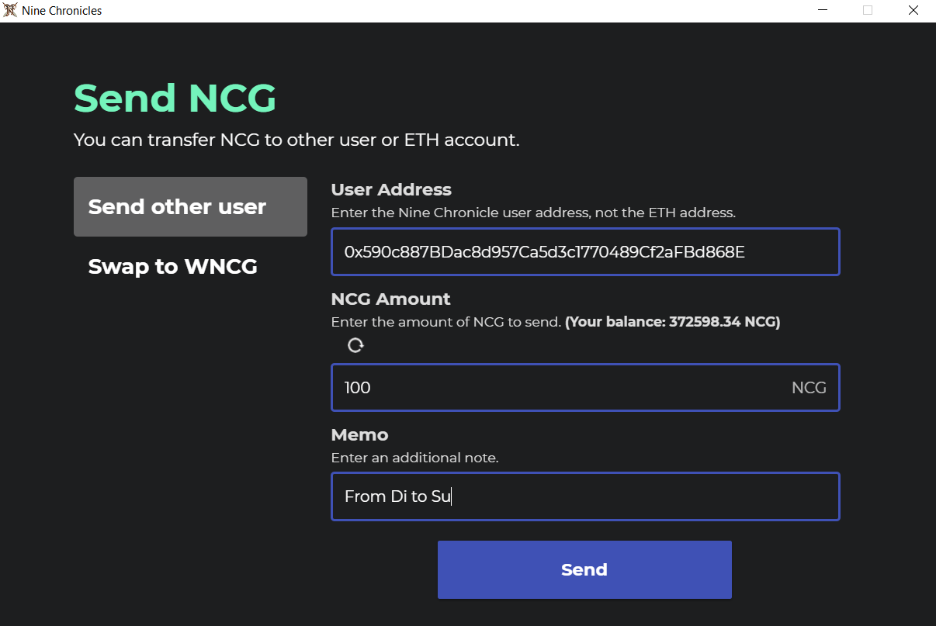Screen dimensions: 936x626
Task: Click the balance refresh icon
Action: point(355,345)
